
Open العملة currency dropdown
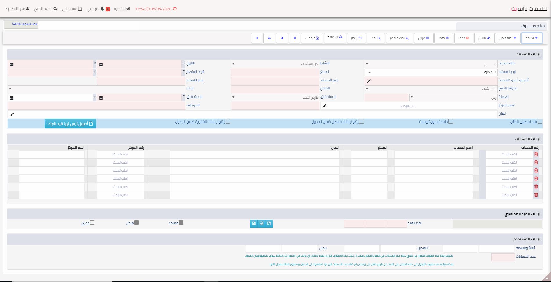tap(453, 98)
